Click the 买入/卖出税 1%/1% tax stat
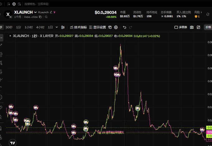212x146 pixels. [184, 14]
